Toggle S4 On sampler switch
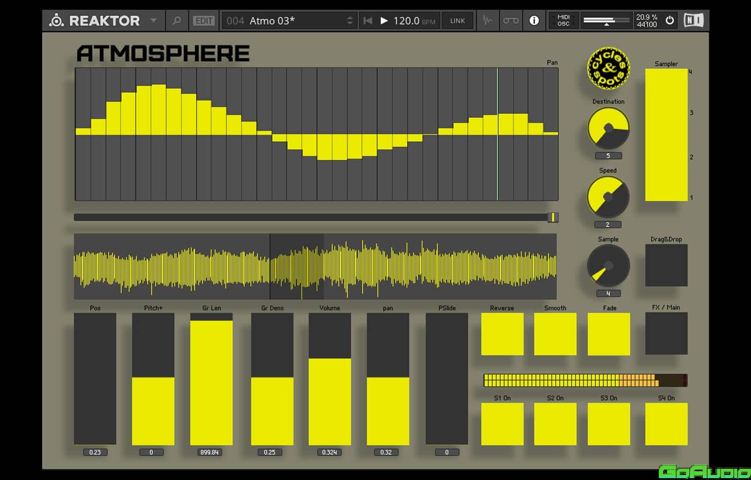This screenshot has height=480, width=751. [667, 424]
